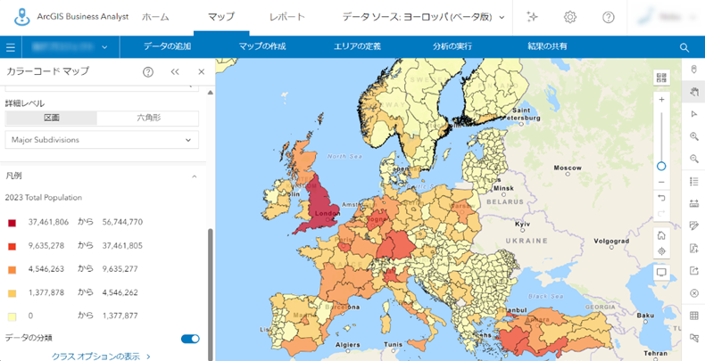Toggle the データの分類 switch
Screen dimensions: 705x361
point(190,338)
